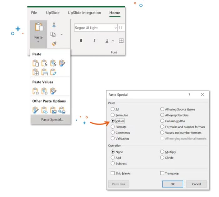Viewport: 219px width, 197px height.
Task: Select the Formats radio button
Action: [113, 127]
